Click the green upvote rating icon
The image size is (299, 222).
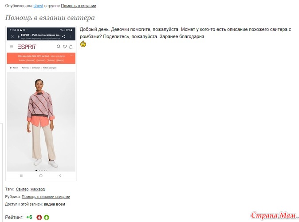pos(47,218)
